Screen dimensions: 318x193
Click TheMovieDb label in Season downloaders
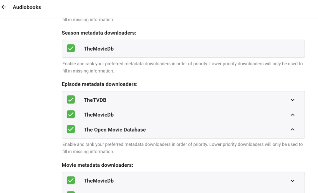click(x=99, y=48)
